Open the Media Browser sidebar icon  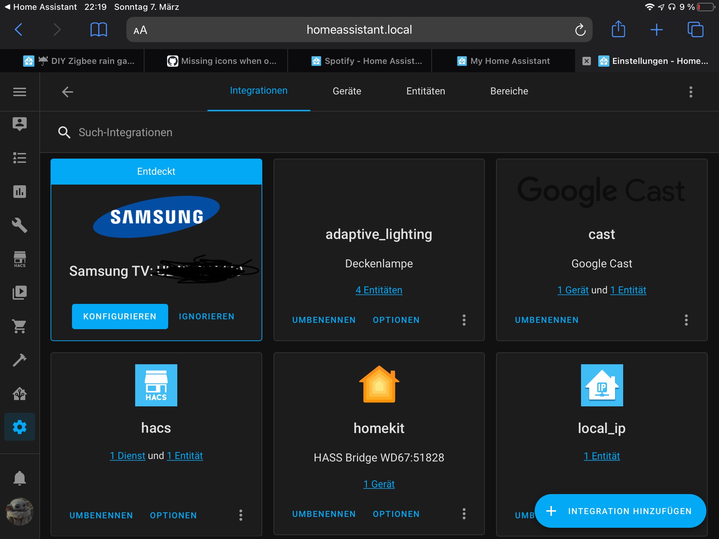click(x=20, y=293)
